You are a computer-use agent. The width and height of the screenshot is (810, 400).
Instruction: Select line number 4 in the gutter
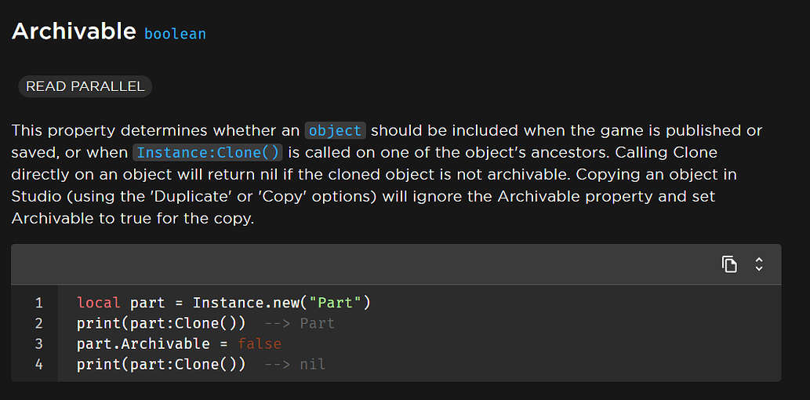(x=39, y=364)
